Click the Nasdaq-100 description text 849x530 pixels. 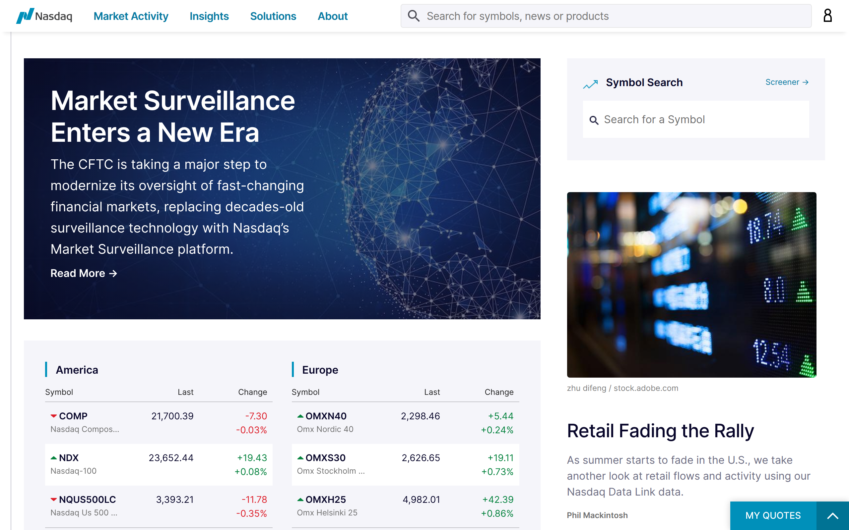pyautogui.click(x=73, y=471)
